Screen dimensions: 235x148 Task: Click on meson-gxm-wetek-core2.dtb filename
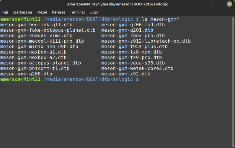[137, 69]
